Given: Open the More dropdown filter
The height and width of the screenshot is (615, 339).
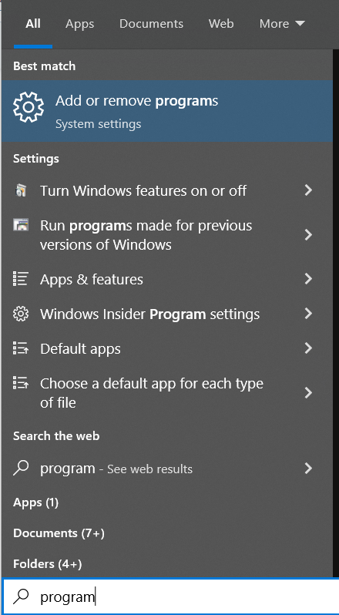Looking at the screenshot, I should (282, 24).
